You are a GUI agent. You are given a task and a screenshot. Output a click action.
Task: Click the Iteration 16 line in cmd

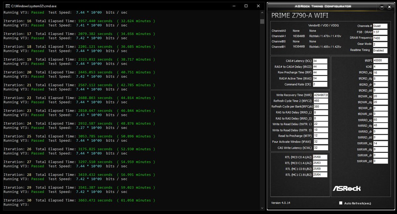pyautogui.click(x=79, y=21)
